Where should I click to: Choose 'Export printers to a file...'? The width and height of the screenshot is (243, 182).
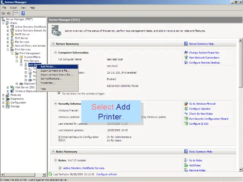click(57, 71)
